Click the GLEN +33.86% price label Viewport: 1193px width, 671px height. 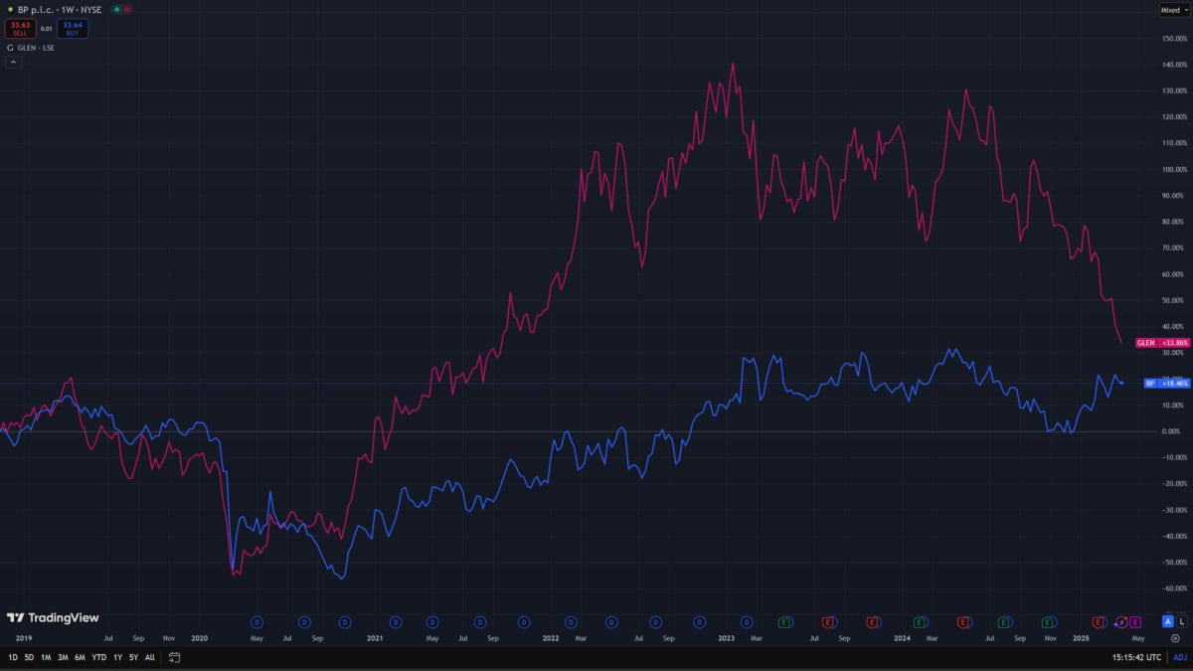[x=1162, y=342]
